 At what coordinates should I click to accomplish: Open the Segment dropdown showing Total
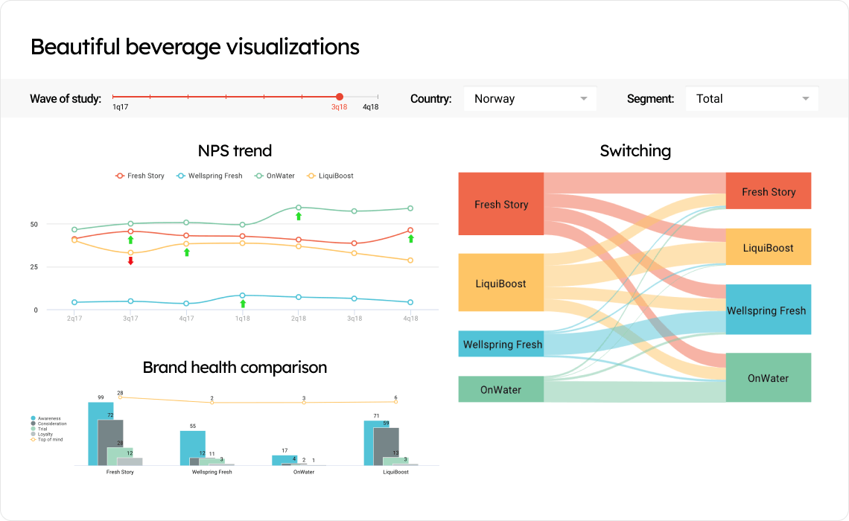point(752,98)
